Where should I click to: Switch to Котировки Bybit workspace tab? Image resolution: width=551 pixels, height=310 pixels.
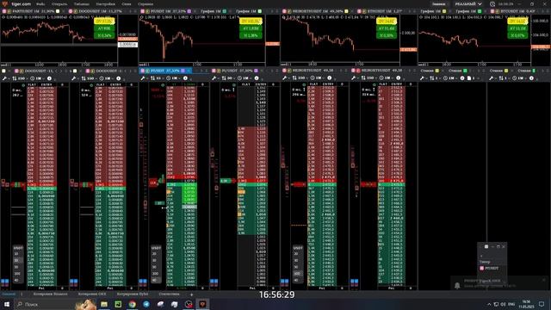pos(133,294)
